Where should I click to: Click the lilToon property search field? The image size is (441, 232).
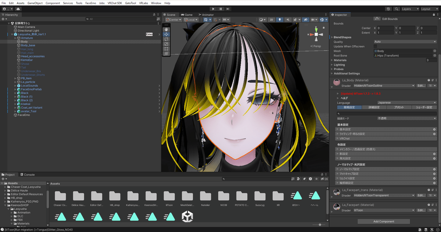point(387,114)
